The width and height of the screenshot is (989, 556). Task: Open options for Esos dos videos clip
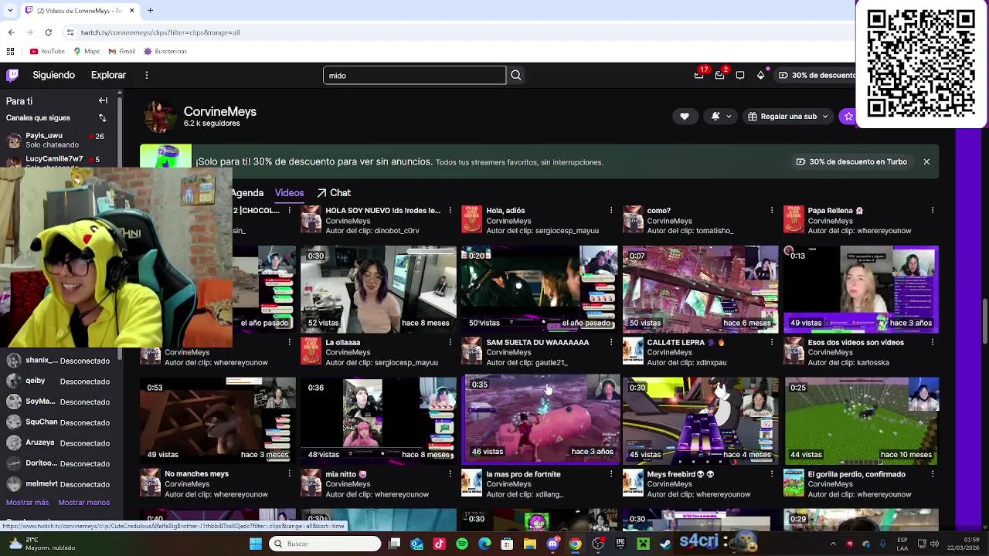(x=933, y=342)
